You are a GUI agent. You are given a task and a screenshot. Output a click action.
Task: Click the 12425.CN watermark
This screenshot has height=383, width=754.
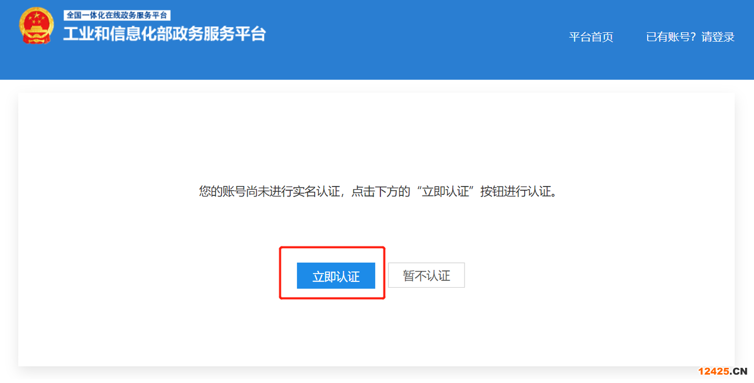tap(723, 371)
